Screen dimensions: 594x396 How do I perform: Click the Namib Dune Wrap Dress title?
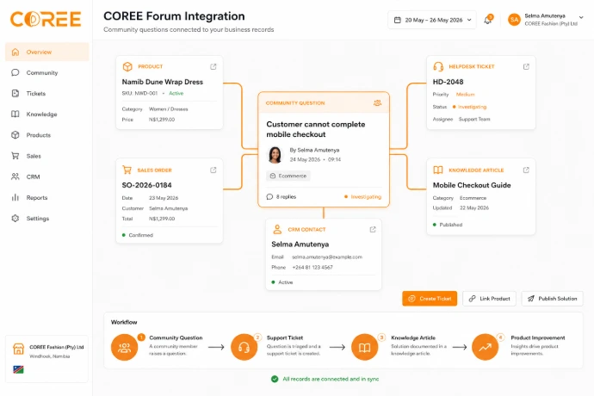162,82
